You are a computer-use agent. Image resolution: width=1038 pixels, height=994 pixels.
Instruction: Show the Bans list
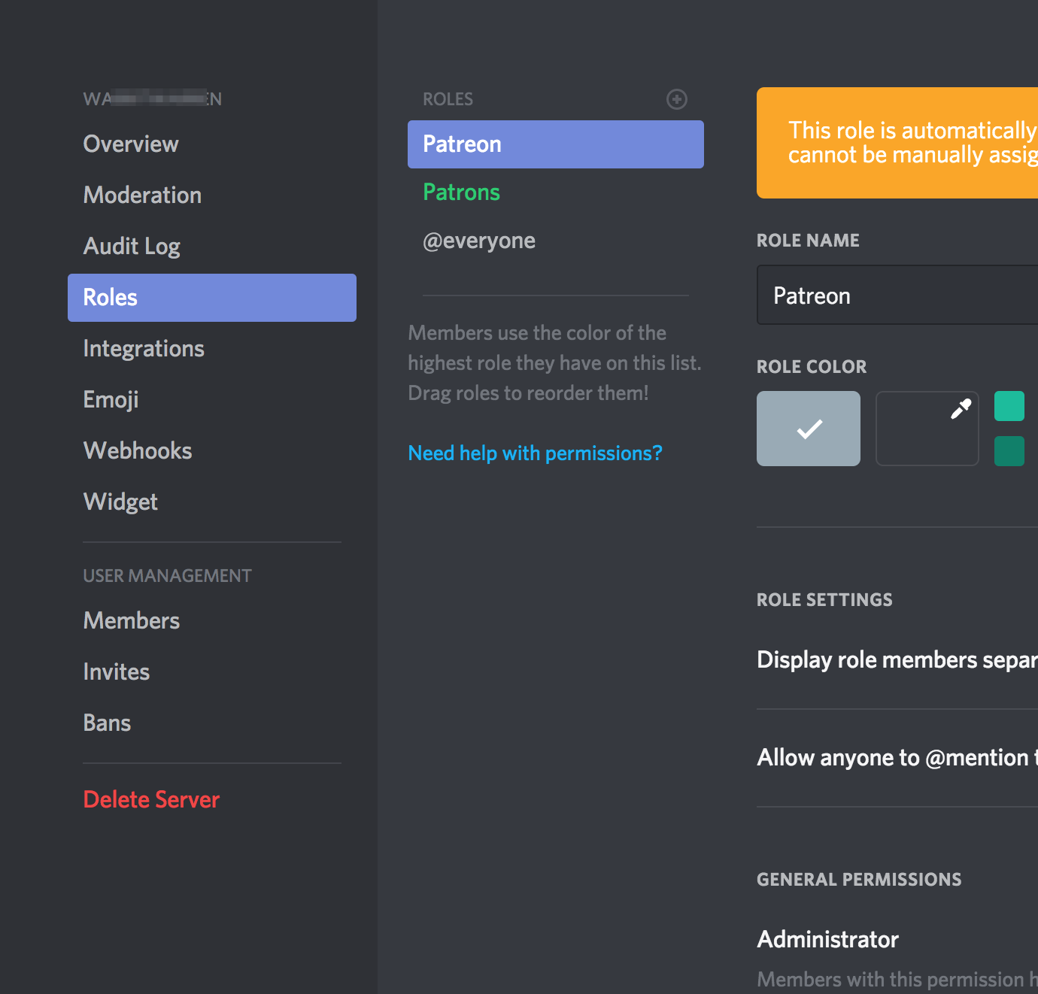pos(107,723)
